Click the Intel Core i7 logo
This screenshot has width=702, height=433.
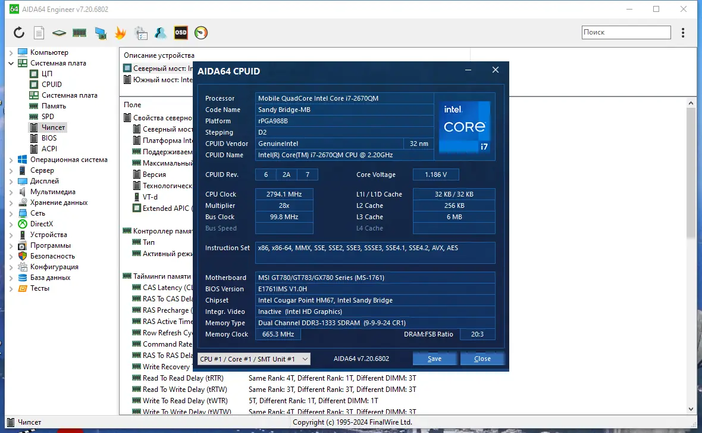464,127
